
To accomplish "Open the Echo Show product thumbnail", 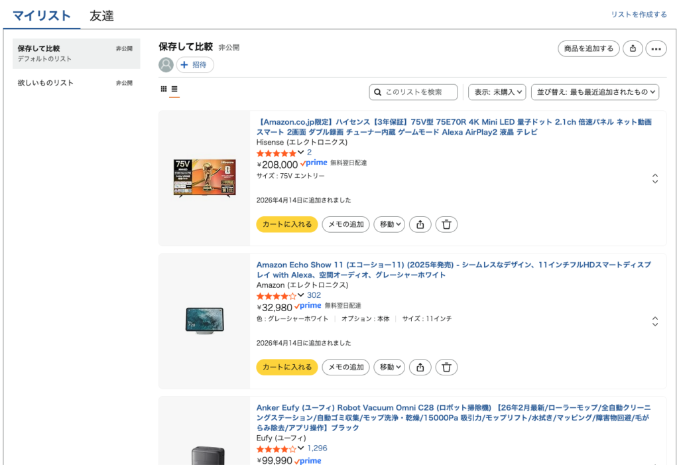I will click(204, 321).
